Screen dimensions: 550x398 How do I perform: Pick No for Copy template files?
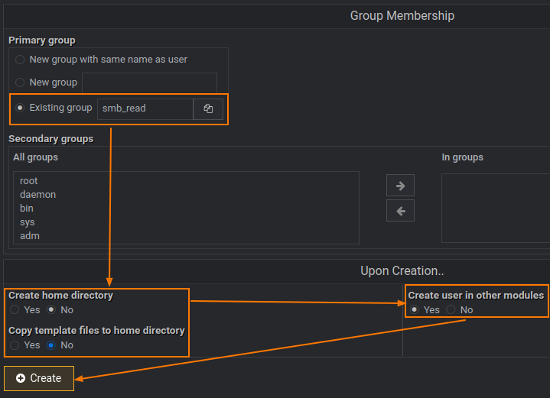coord(51,345)
